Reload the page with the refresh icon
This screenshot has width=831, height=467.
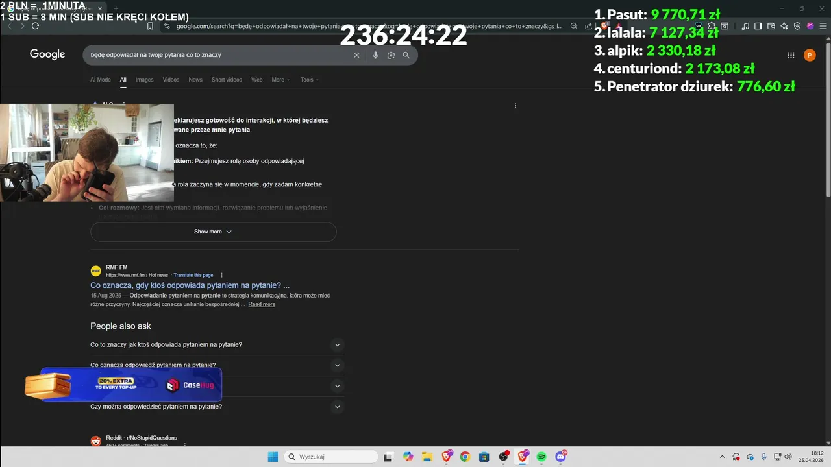click(x=35, y=26)
